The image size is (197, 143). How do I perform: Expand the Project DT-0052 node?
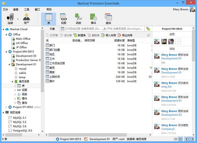6,107
